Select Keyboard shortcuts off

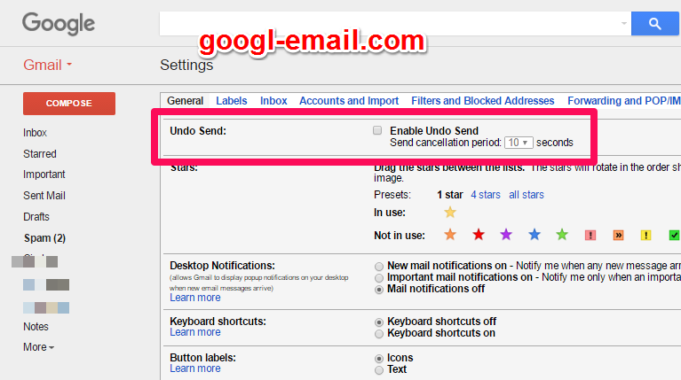tap(379, 322)
